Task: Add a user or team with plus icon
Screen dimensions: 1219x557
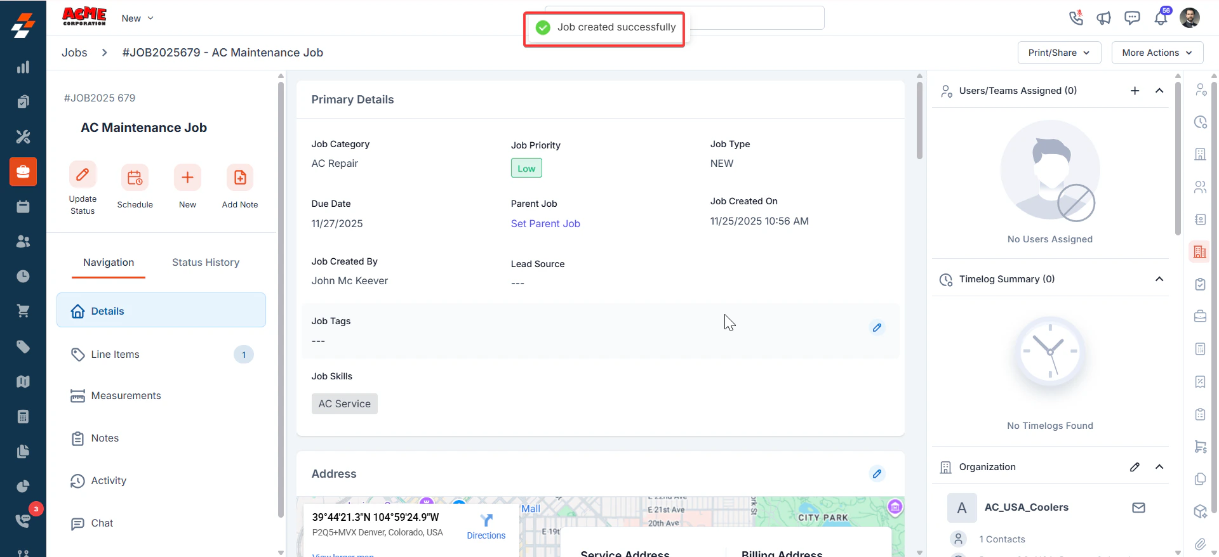Action: [x=1135, y=91]
